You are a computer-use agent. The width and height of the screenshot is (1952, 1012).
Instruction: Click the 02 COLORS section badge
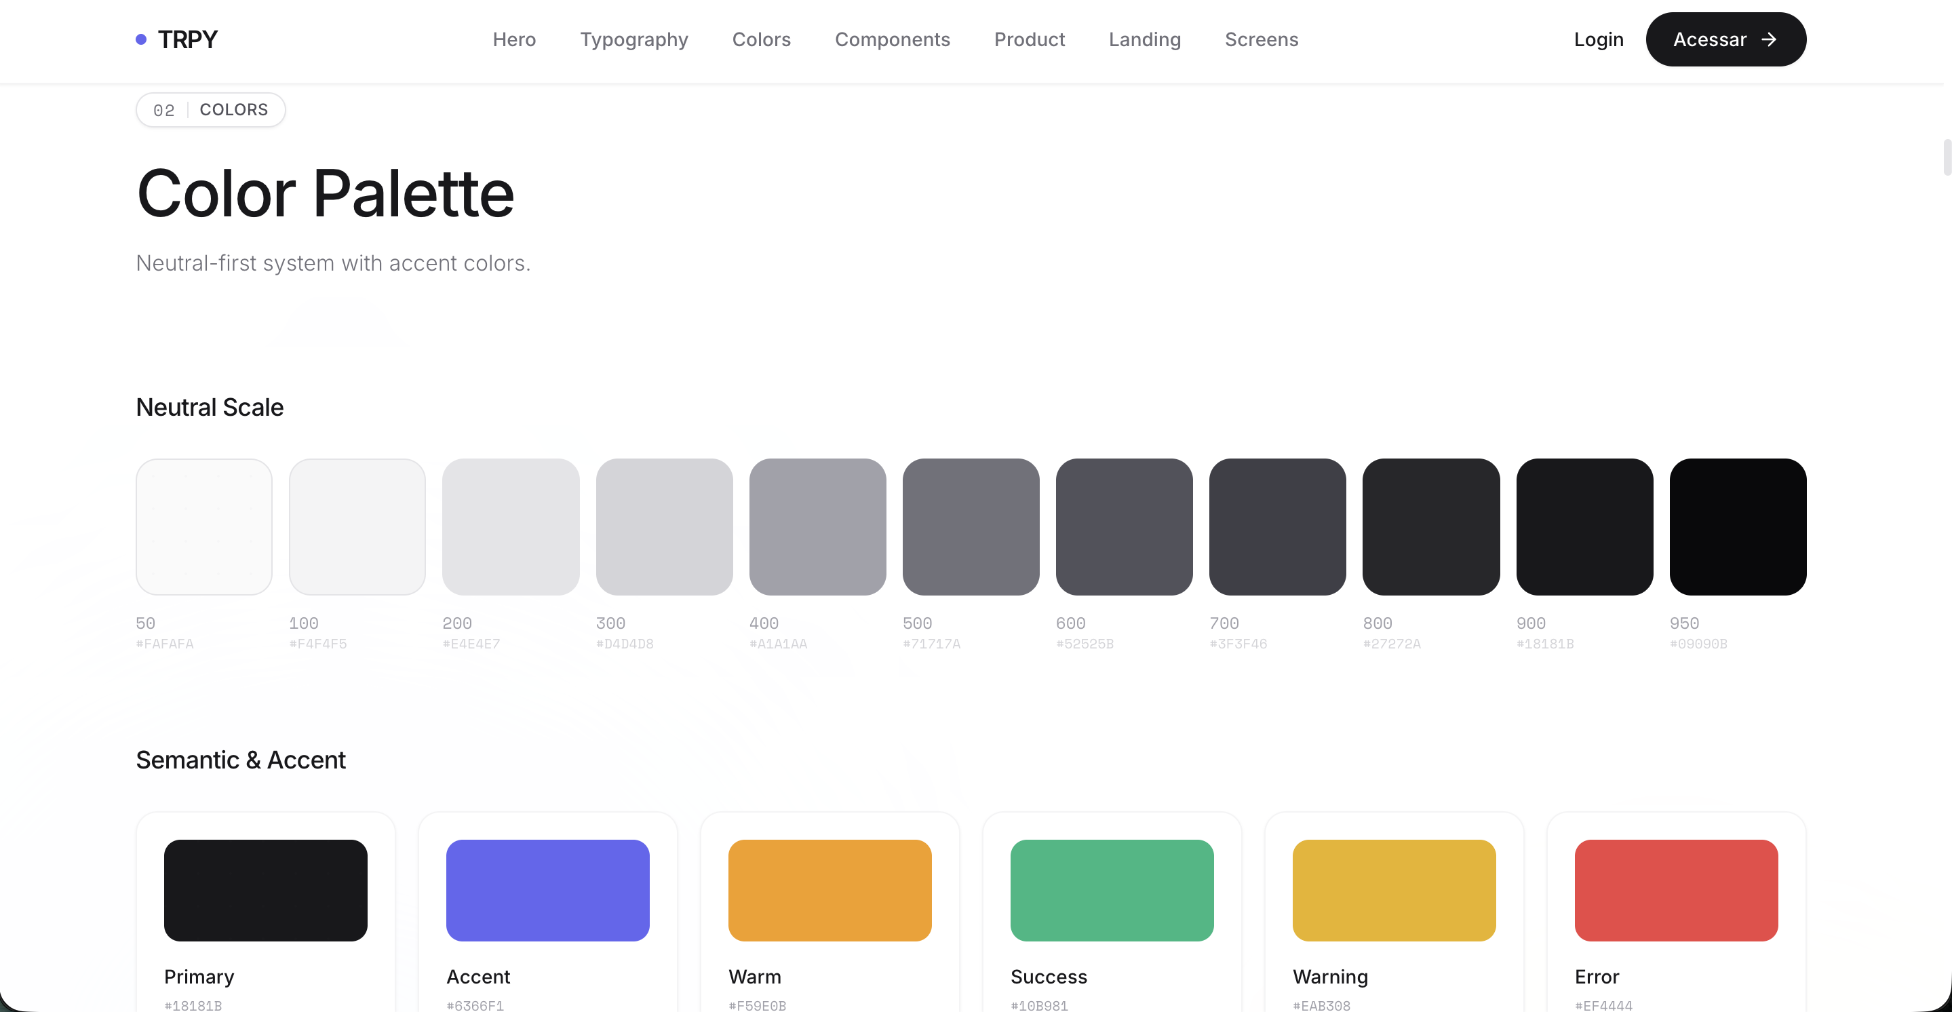click(211, 110)
